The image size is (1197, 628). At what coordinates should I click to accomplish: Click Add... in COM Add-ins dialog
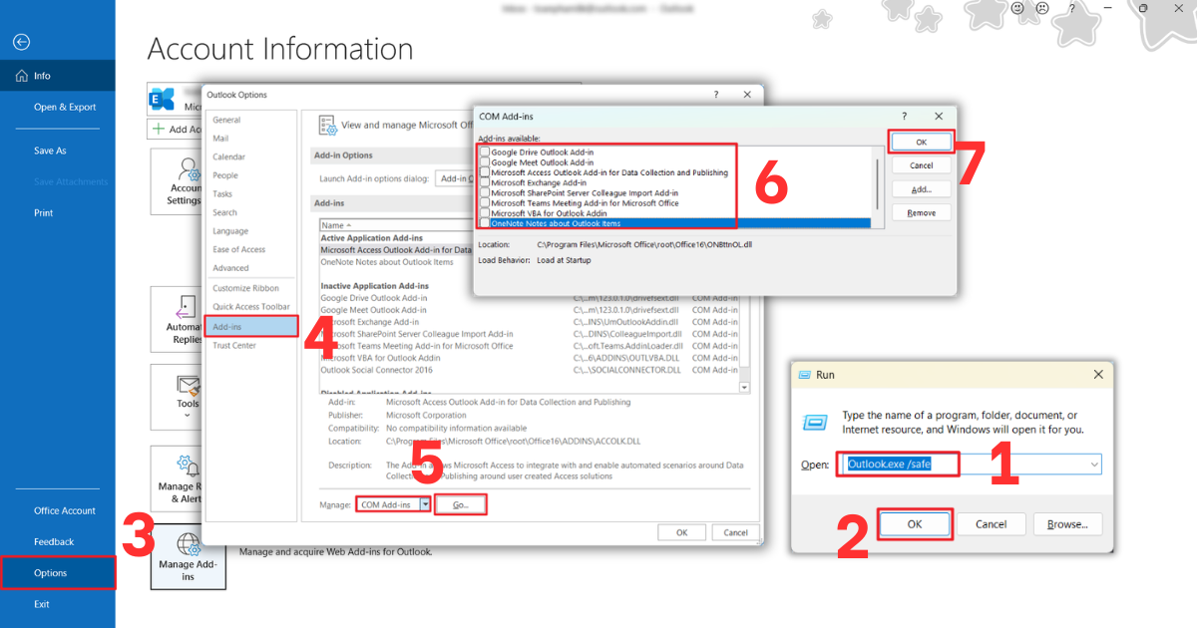(x=921, y=189)
